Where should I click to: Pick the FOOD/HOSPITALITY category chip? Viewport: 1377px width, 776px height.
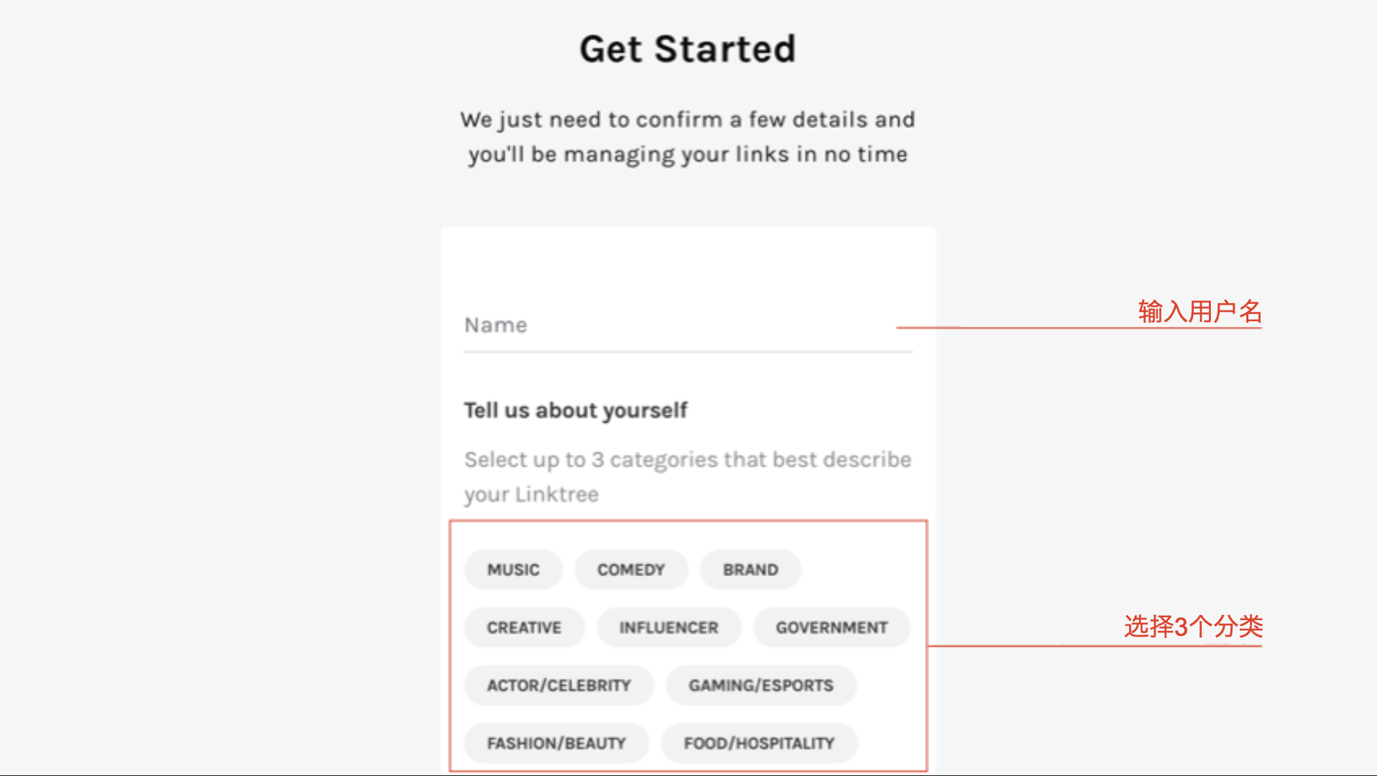759,743
